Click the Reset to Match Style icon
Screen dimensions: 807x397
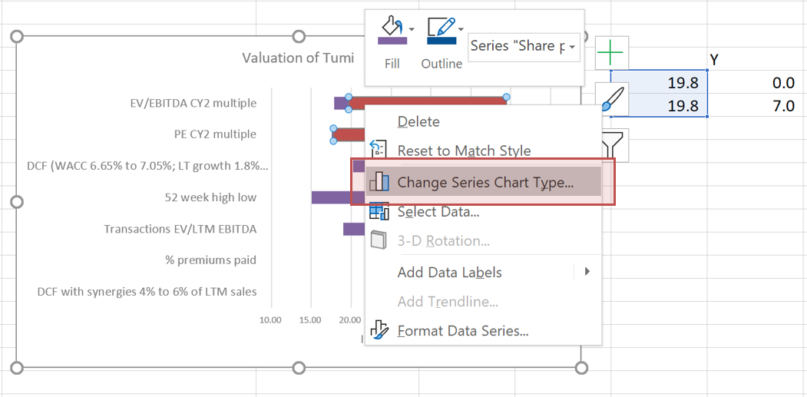pyautogui.click(x=380, y=151)
